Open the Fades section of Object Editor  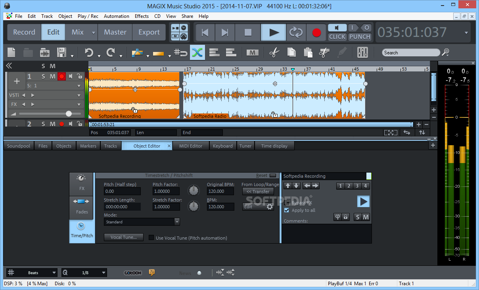(81, 207)
